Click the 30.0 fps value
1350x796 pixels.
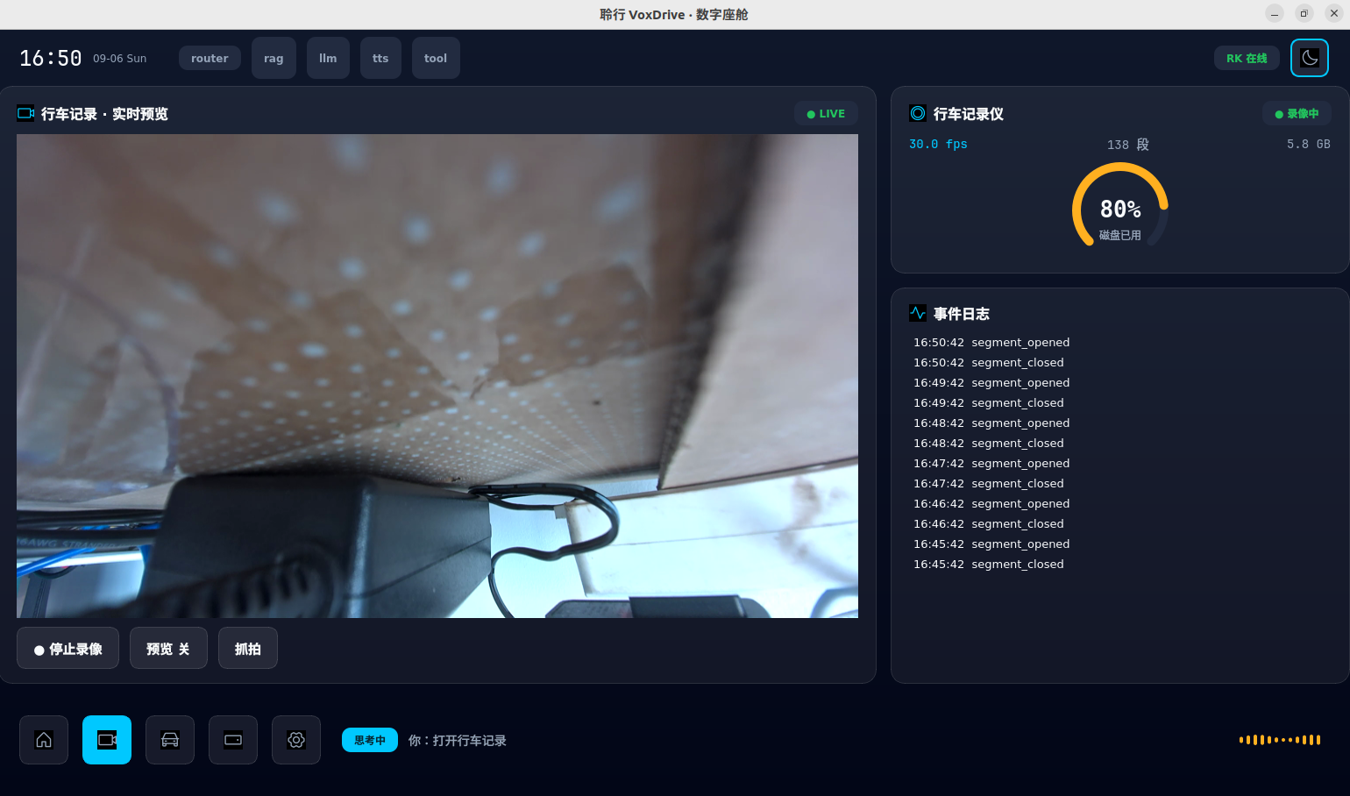938,144
